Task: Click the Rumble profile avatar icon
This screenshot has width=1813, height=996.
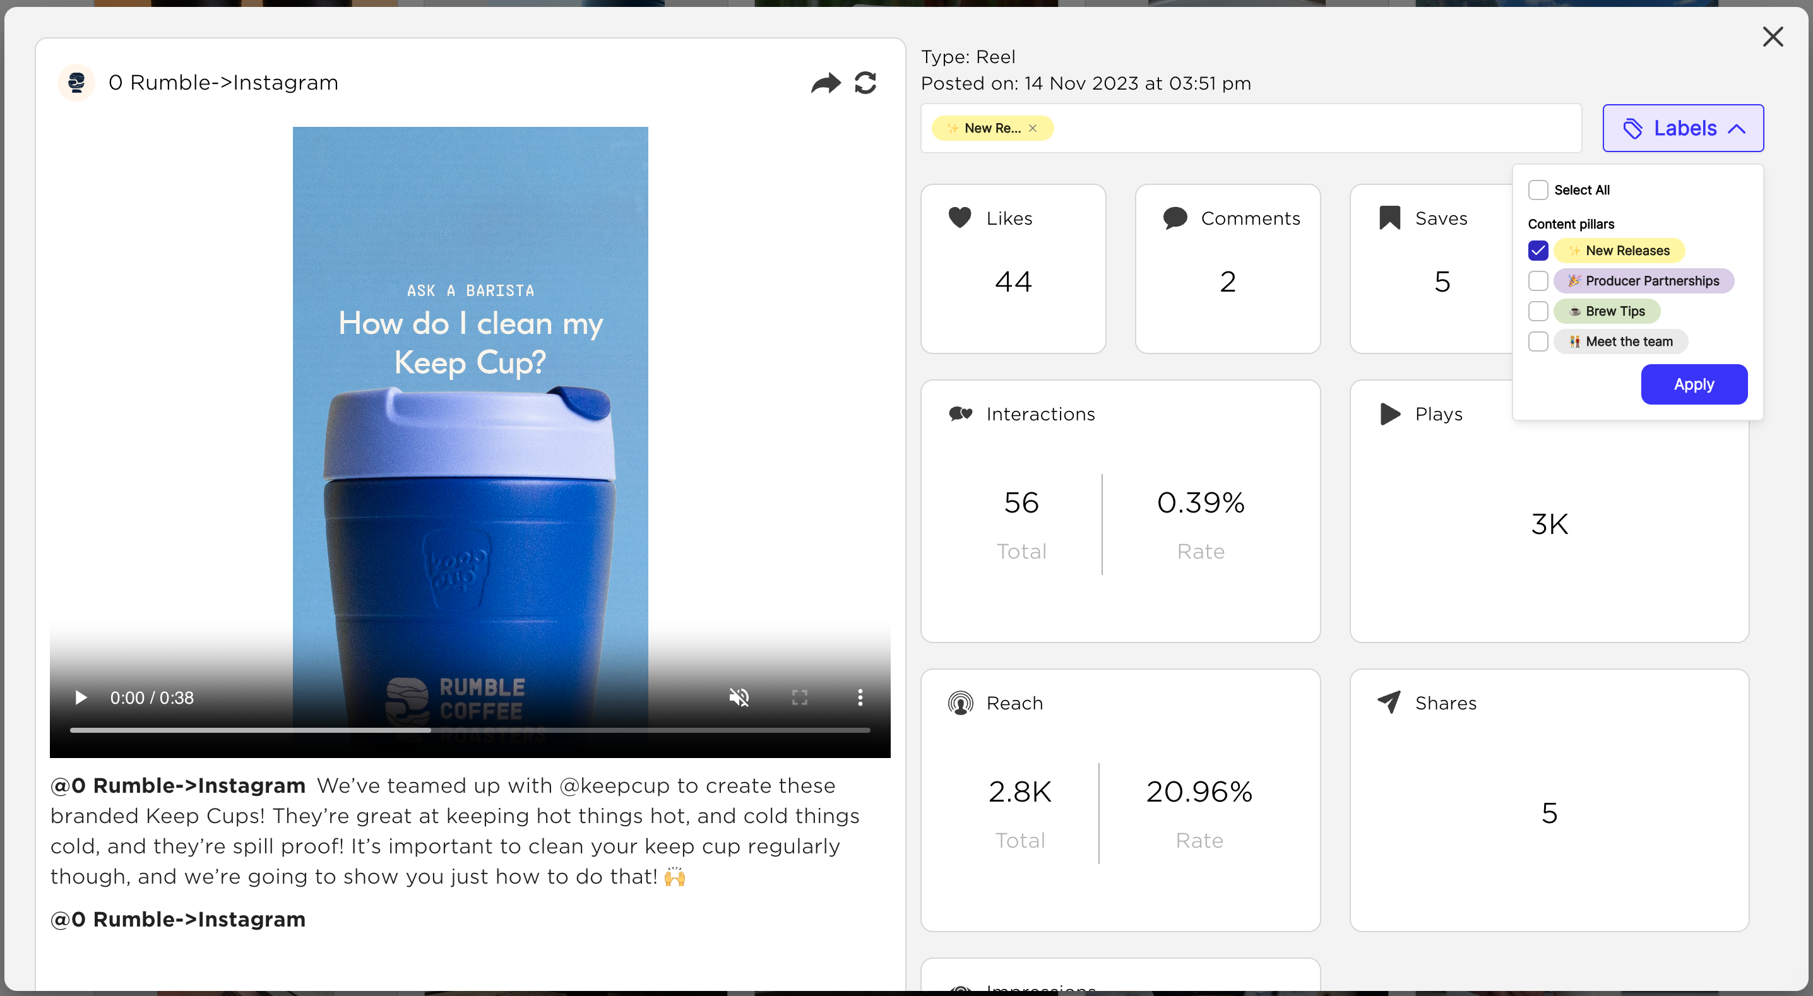Action: pyautogui.click(x=76, y=83)
